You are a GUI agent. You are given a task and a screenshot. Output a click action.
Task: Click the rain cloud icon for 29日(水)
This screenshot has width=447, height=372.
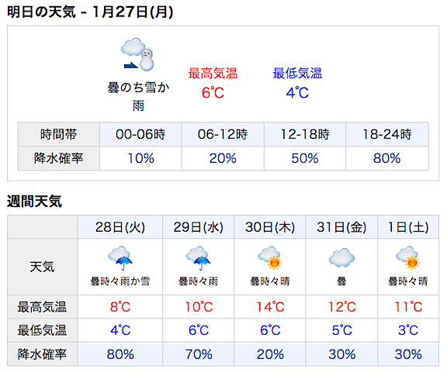[x=198, y=258]
